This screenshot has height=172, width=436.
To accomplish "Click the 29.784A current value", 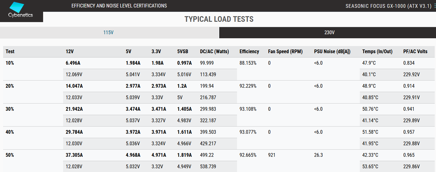I will pyautogui.click(x=74, y=132).
